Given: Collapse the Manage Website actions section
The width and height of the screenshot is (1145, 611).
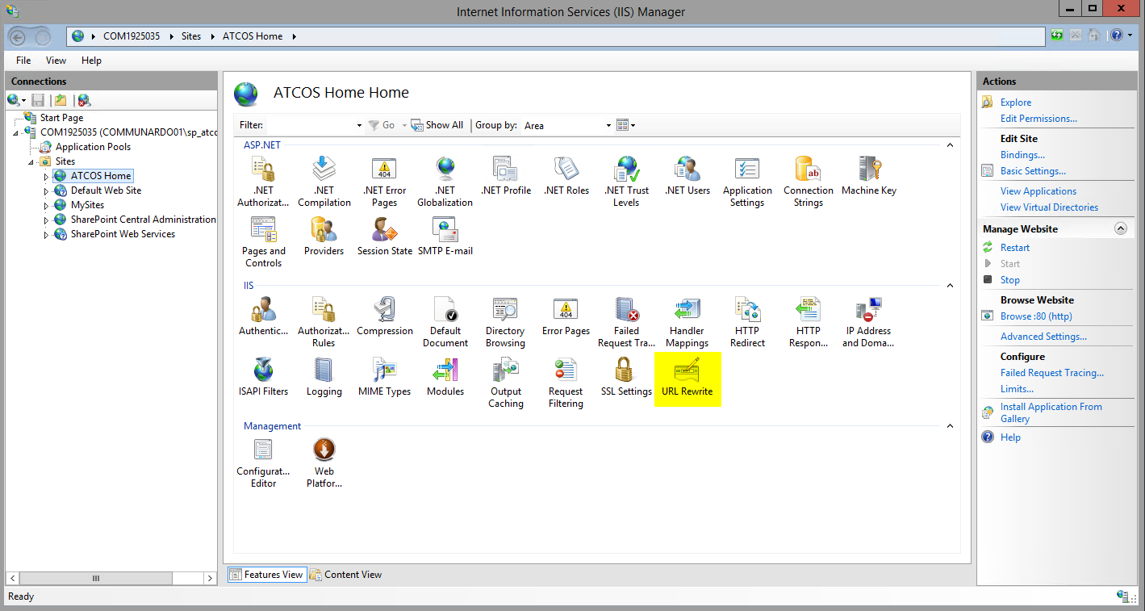Looking at the screenshot, I should click(1120, 228).
